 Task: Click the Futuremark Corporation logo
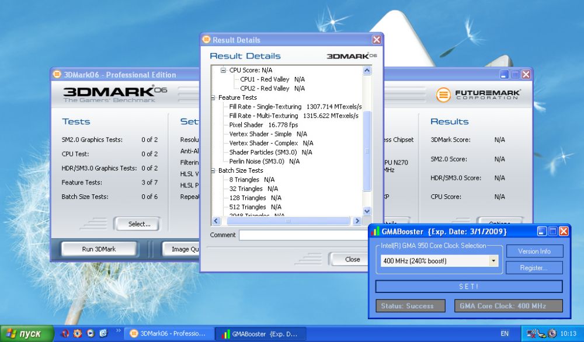478,95
